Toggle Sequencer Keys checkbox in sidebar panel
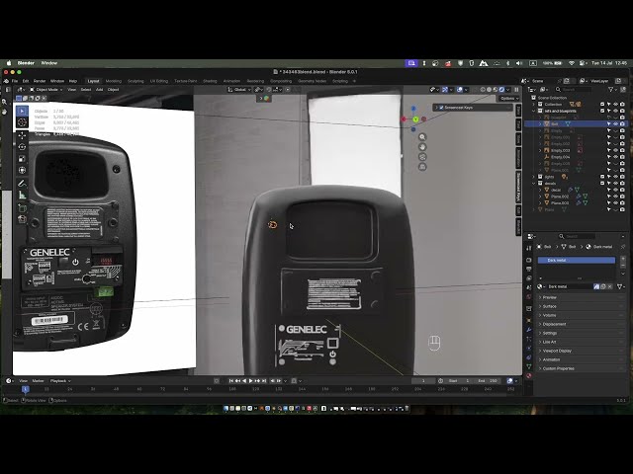This screenshot has height=474, width=633. (x=441, y=108)
